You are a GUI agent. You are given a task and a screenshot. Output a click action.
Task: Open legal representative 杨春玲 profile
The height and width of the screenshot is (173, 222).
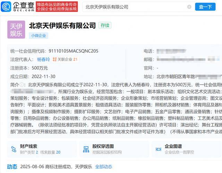point(43,59)
